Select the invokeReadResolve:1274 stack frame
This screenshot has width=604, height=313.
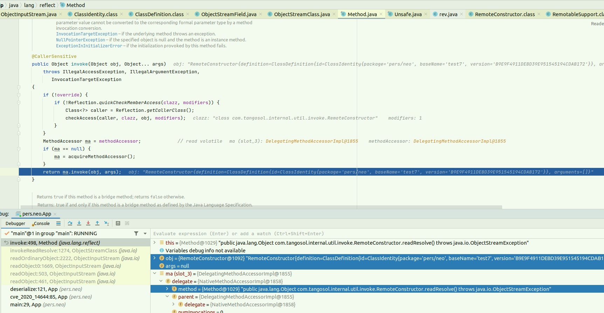[75, 250]
